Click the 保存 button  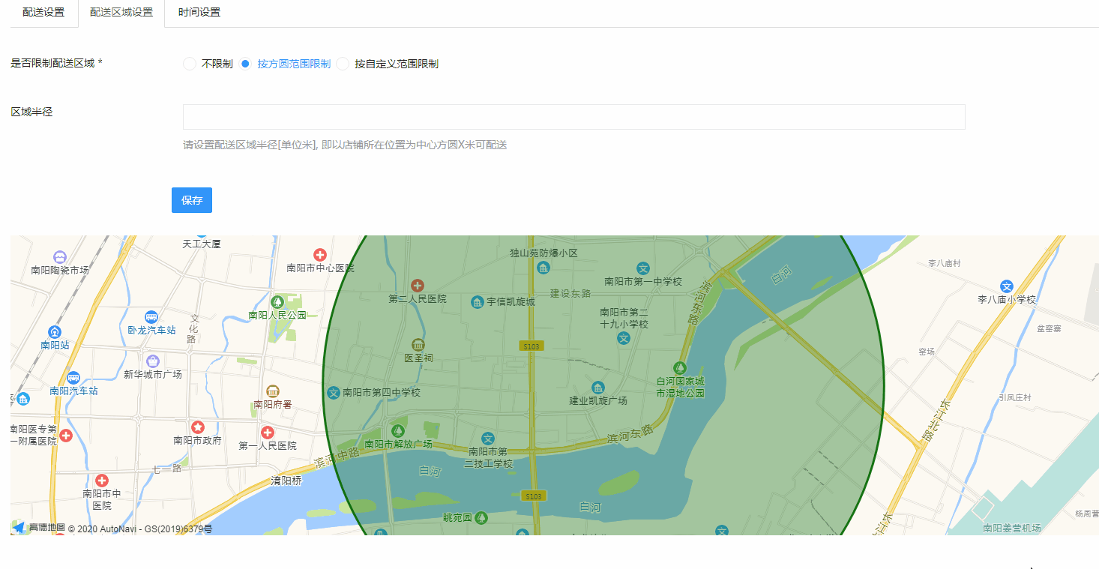coord(192,200)
